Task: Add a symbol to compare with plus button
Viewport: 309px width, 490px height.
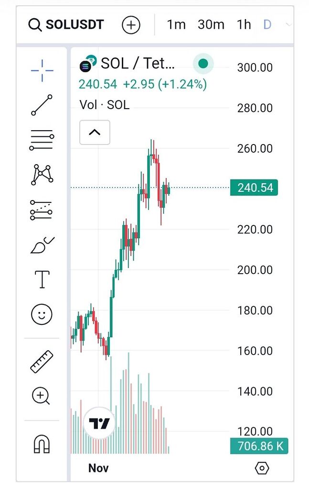Action: (x=131, y=25)
